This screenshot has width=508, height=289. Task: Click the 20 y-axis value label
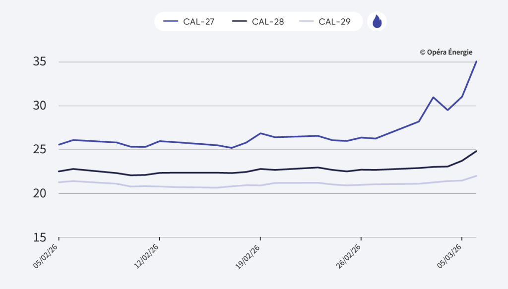40,193
